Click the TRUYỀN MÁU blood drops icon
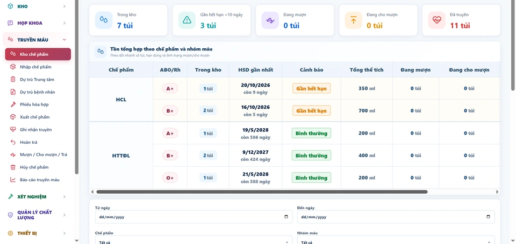 point(11,40)
